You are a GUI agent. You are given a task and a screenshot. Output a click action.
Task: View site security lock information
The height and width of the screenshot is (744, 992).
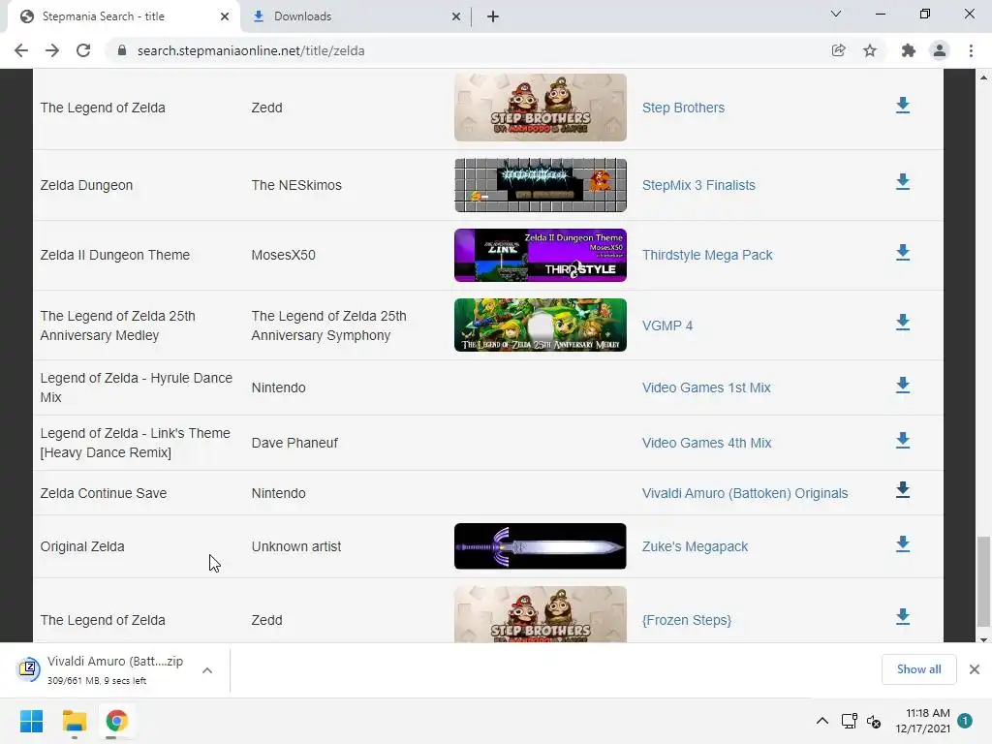[122, 50]
